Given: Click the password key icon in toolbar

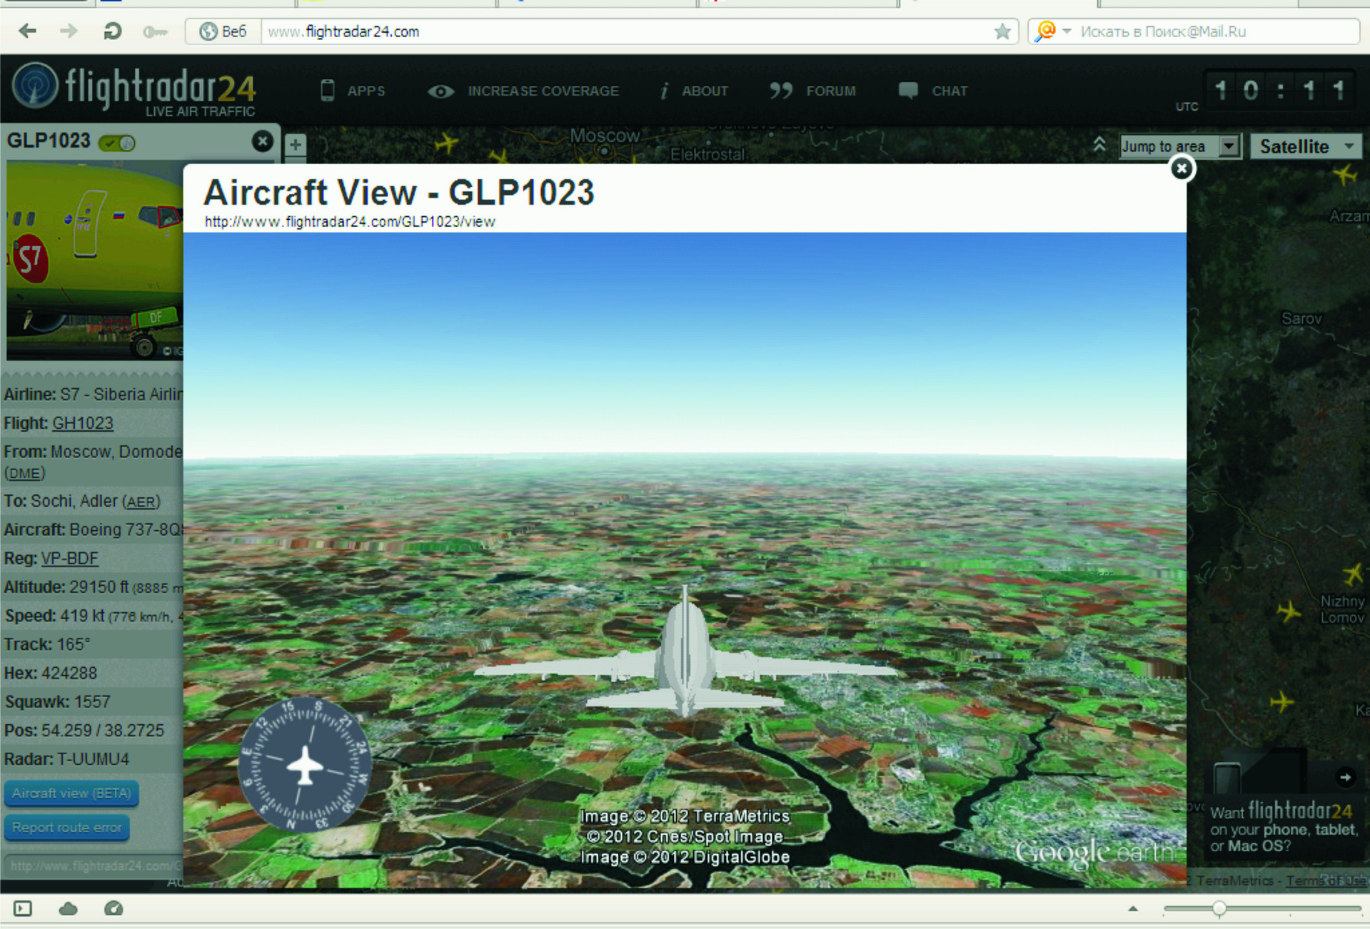Looking at the screenshot, I should (x=155, y=32).
